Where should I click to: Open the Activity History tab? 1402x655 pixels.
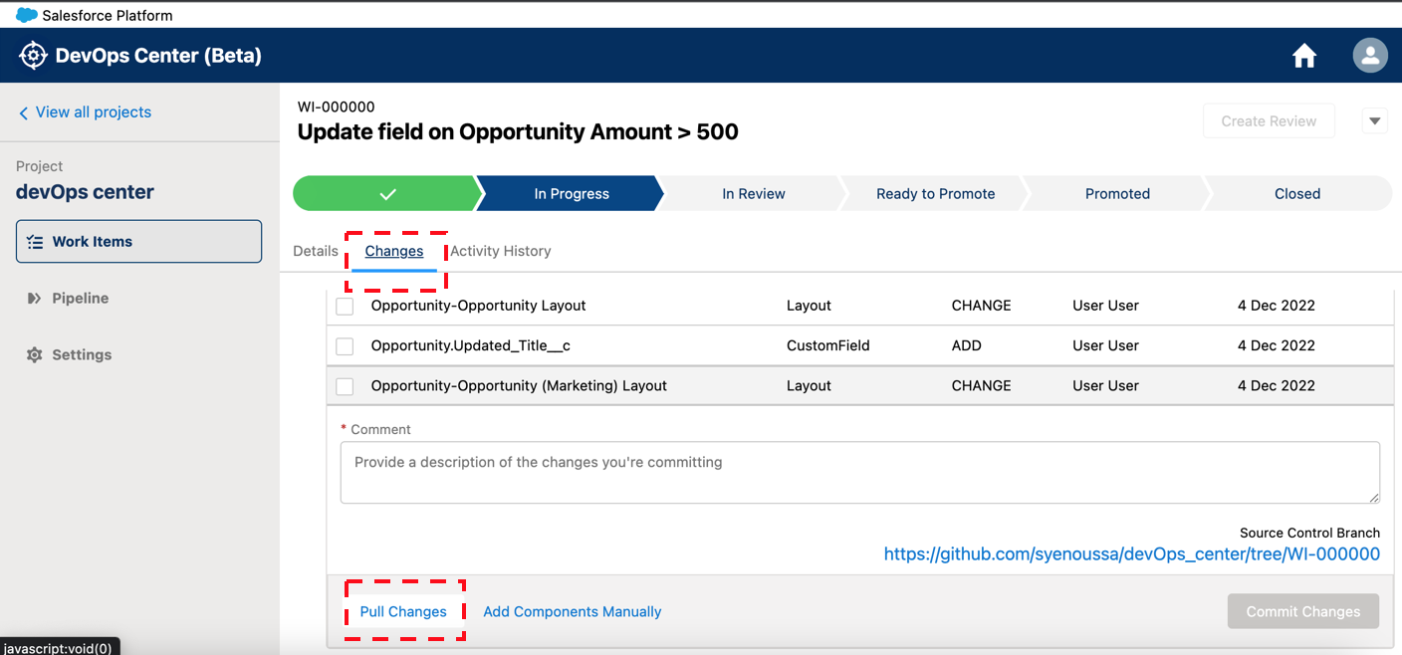[500, 251]
